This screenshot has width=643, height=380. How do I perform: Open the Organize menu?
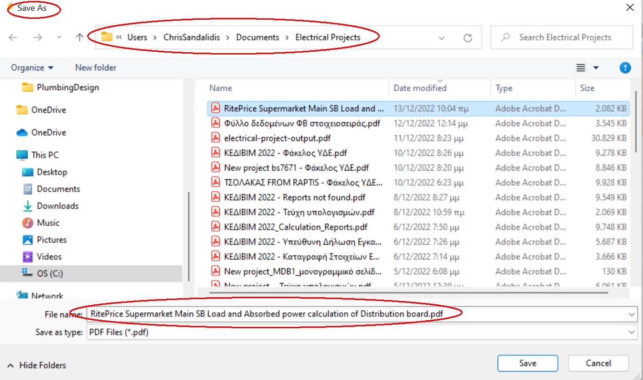pyautogui.click(x=32, y=68)
